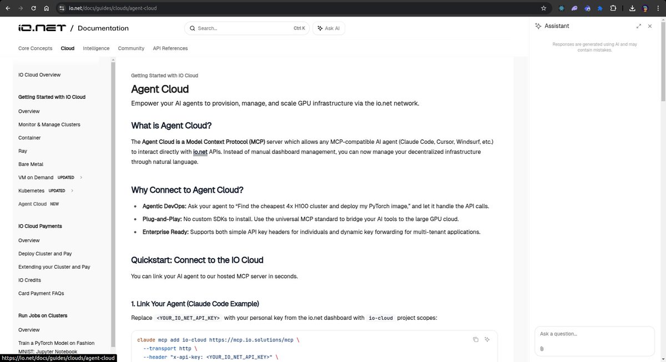Click the 'Agent Cloud' page title
The height and width of the screenshot is (362, 666).
pyautogui.click(x=160, y=89)
